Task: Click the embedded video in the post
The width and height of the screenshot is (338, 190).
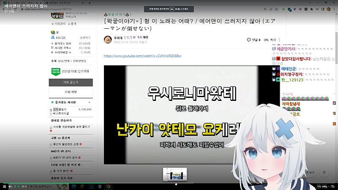Action: pyautogui.click(x=192, y=115)
